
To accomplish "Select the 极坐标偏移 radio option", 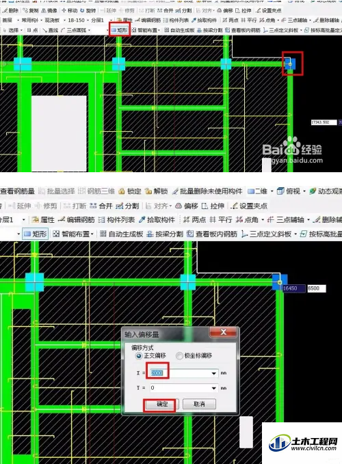I will click(194, 356).
